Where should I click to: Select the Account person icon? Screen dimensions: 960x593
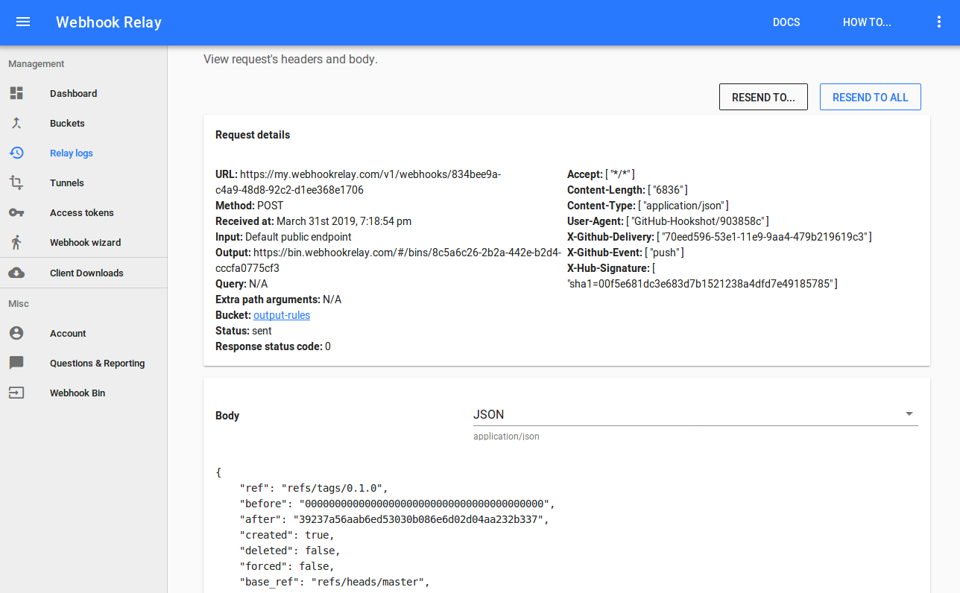tap(16, 333)
